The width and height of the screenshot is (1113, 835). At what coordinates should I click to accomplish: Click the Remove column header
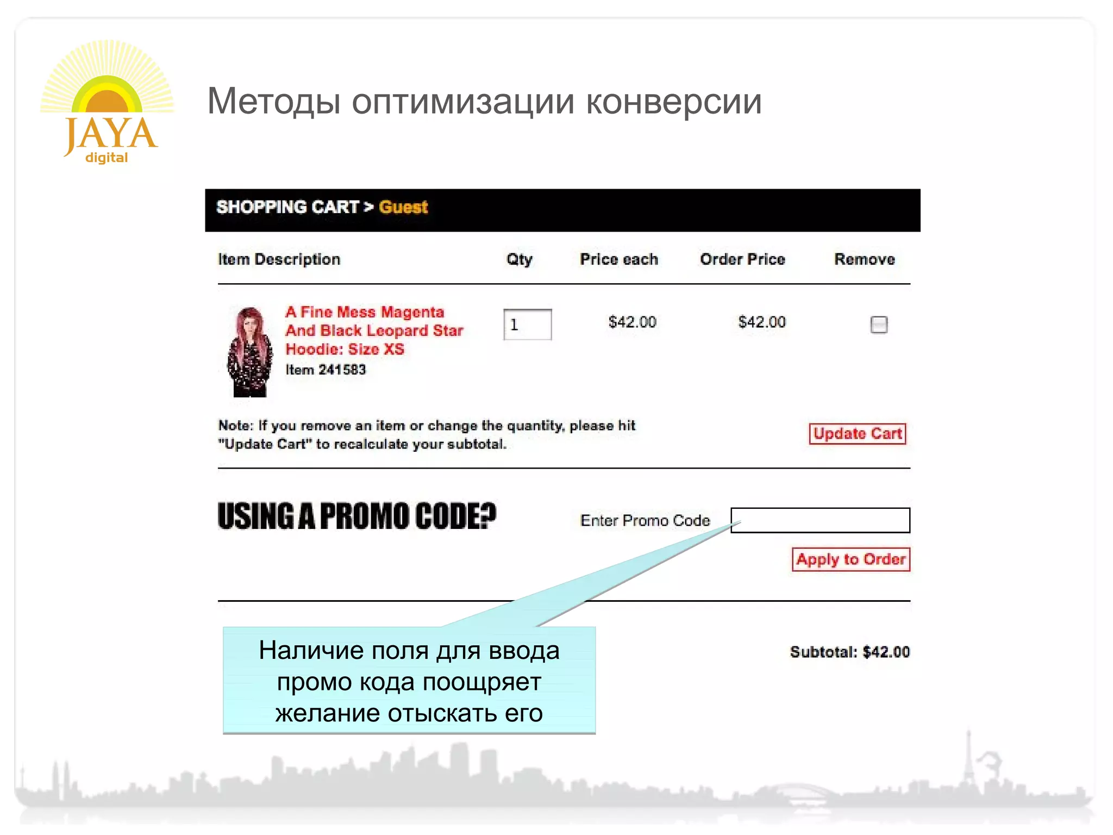(865, 259)
